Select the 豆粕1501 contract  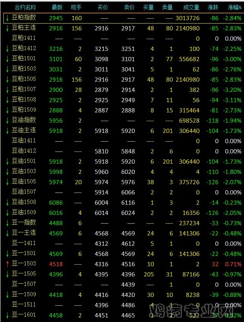click(24, 59)
